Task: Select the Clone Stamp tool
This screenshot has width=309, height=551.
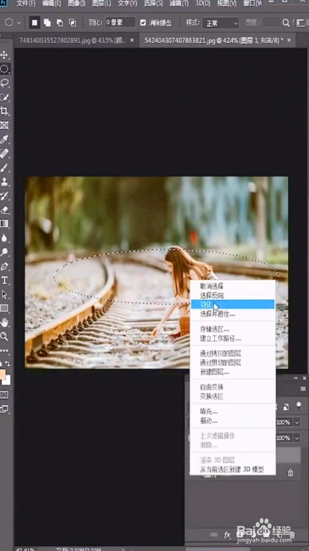Action: coord(4,182)
